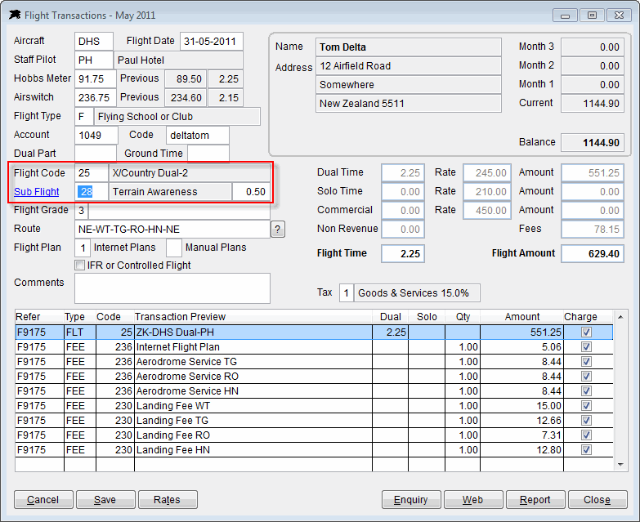Image resolution: width=640 pixels, height=522 pixels.
Task: Click the Enquiry button
Action: coord(411,500)
